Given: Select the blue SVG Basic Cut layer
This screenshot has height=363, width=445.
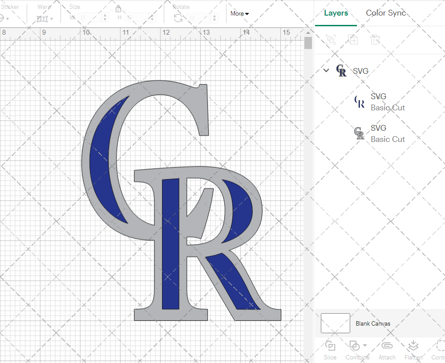Looking at the screenshot, I should tap(380, 102).
